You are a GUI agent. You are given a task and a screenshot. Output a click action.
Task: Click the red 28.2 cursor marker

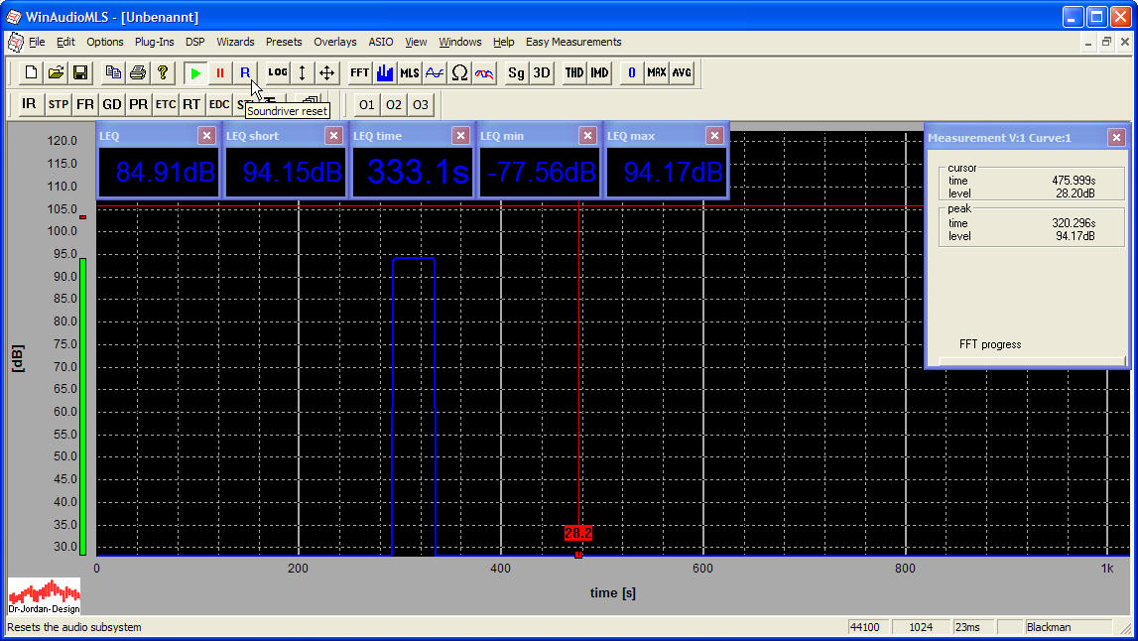(577, 534)
